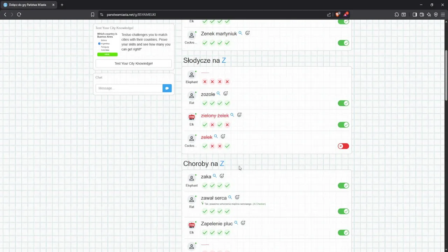
Task: Toggle approval for 'zaka' answer
Action: coord(343,186)
